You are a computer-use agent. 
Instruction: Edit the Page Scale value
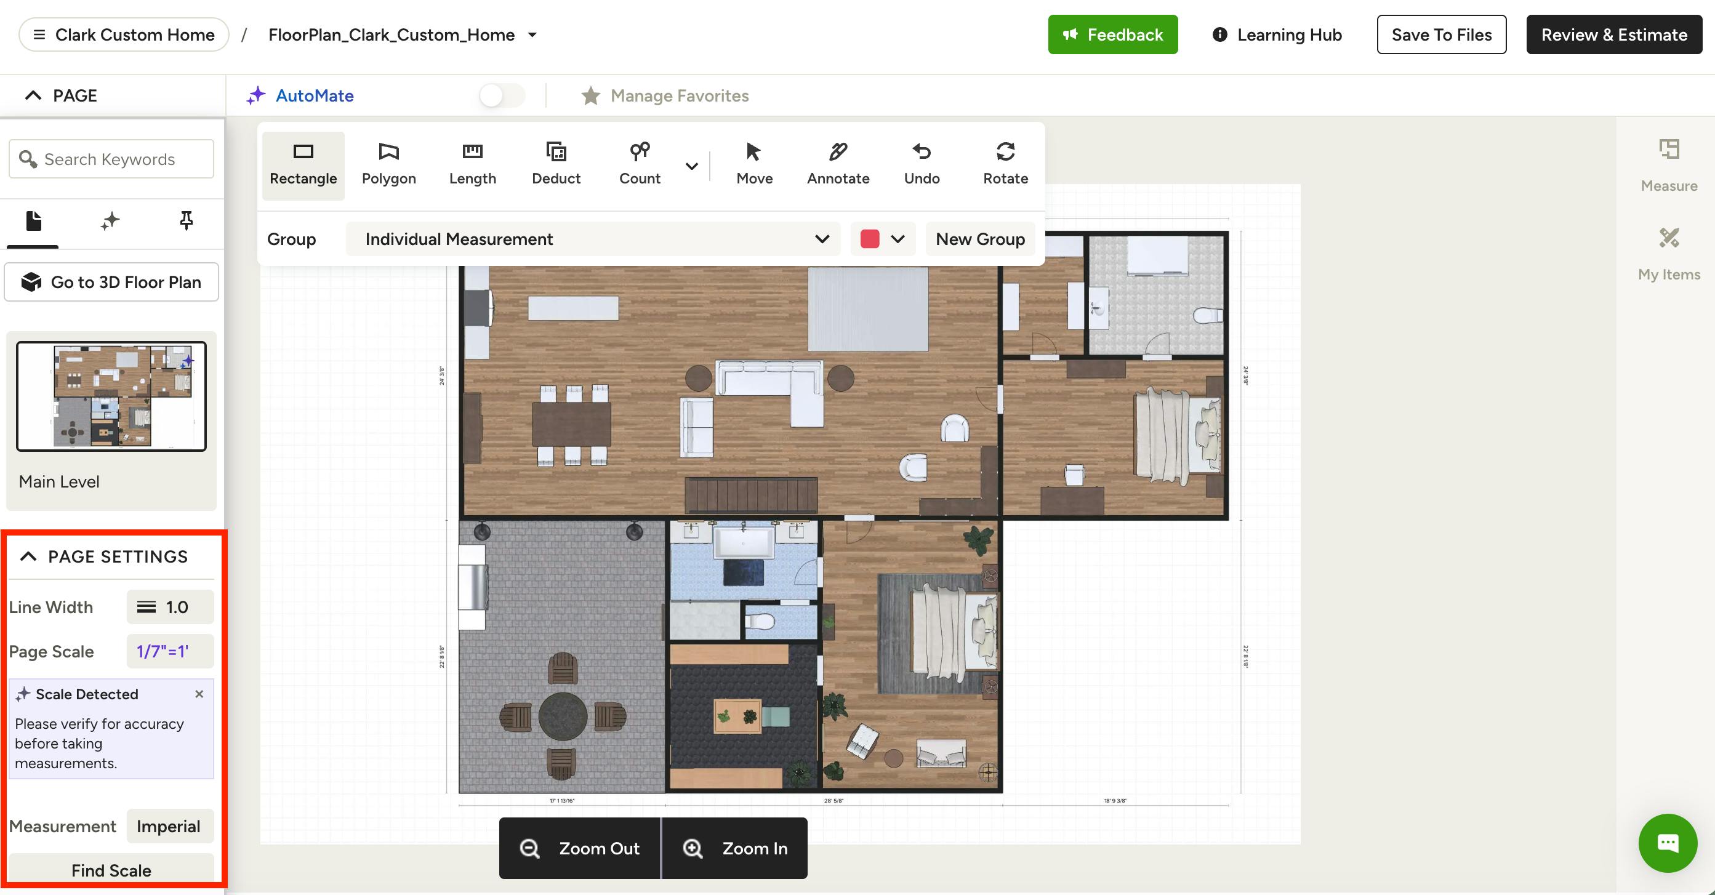coord(170,651)
